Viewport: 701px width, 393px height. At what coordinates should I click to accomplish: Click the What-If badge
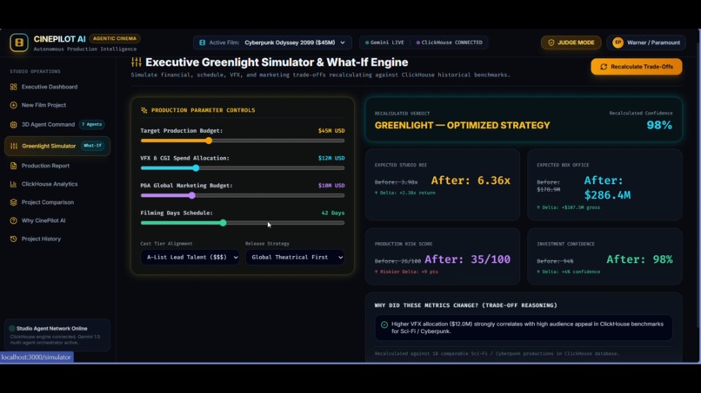click(x=92, y=146)
